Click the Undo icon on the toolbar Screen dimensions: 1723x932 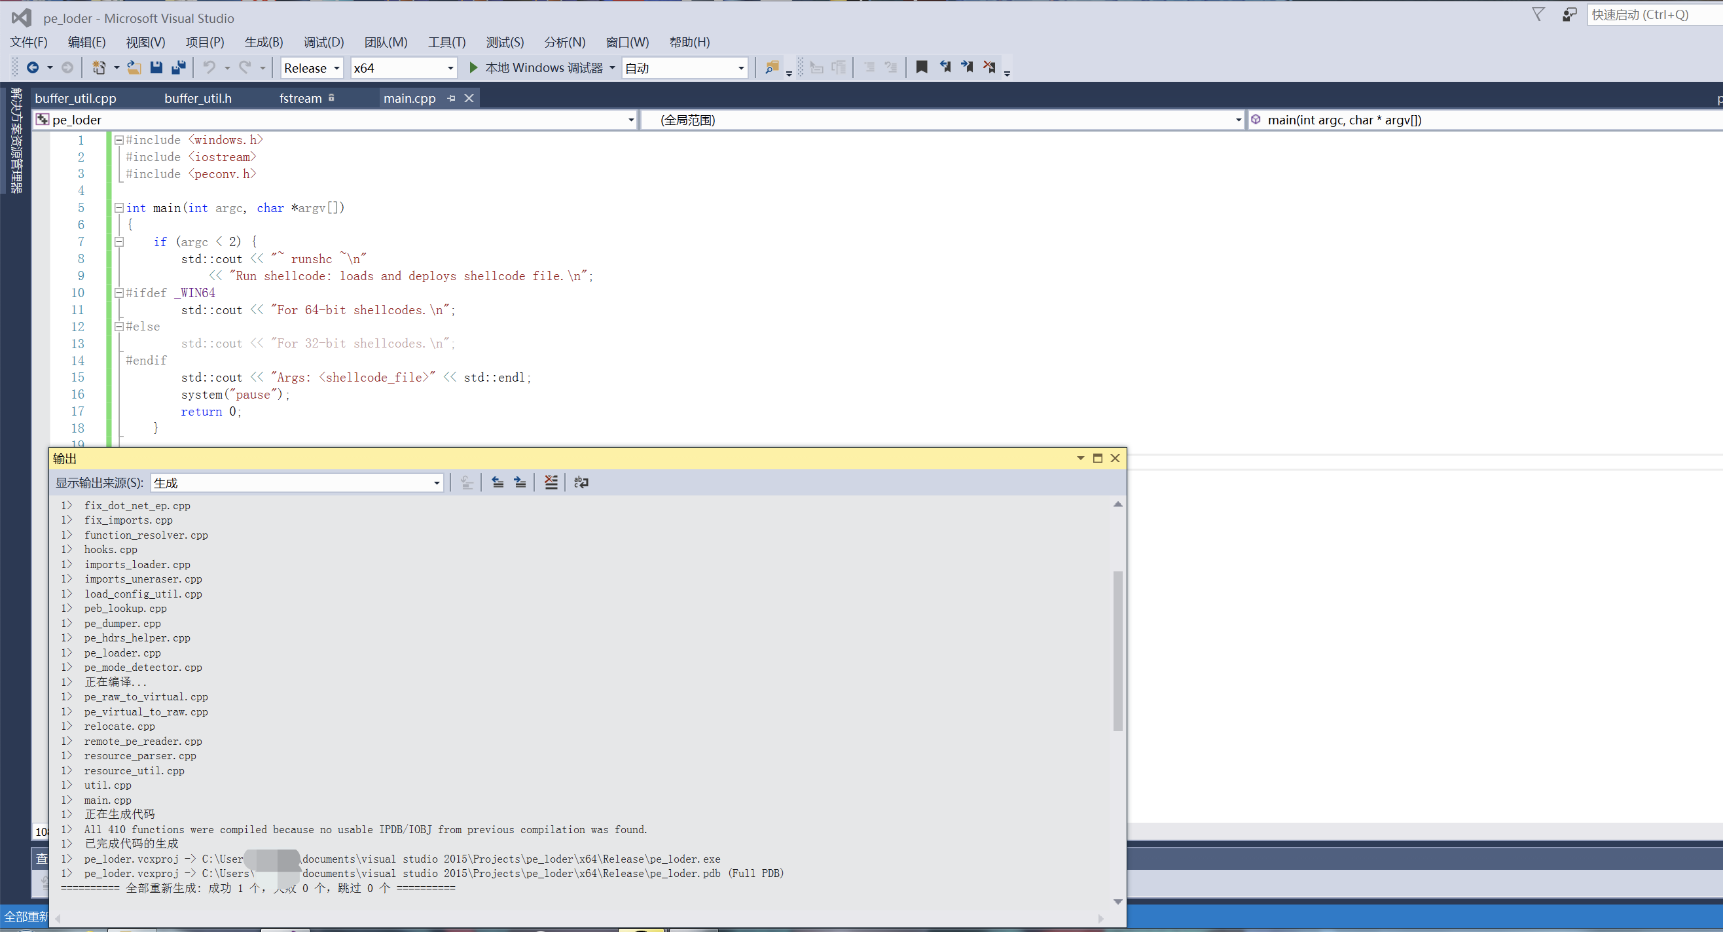(209, 67)
